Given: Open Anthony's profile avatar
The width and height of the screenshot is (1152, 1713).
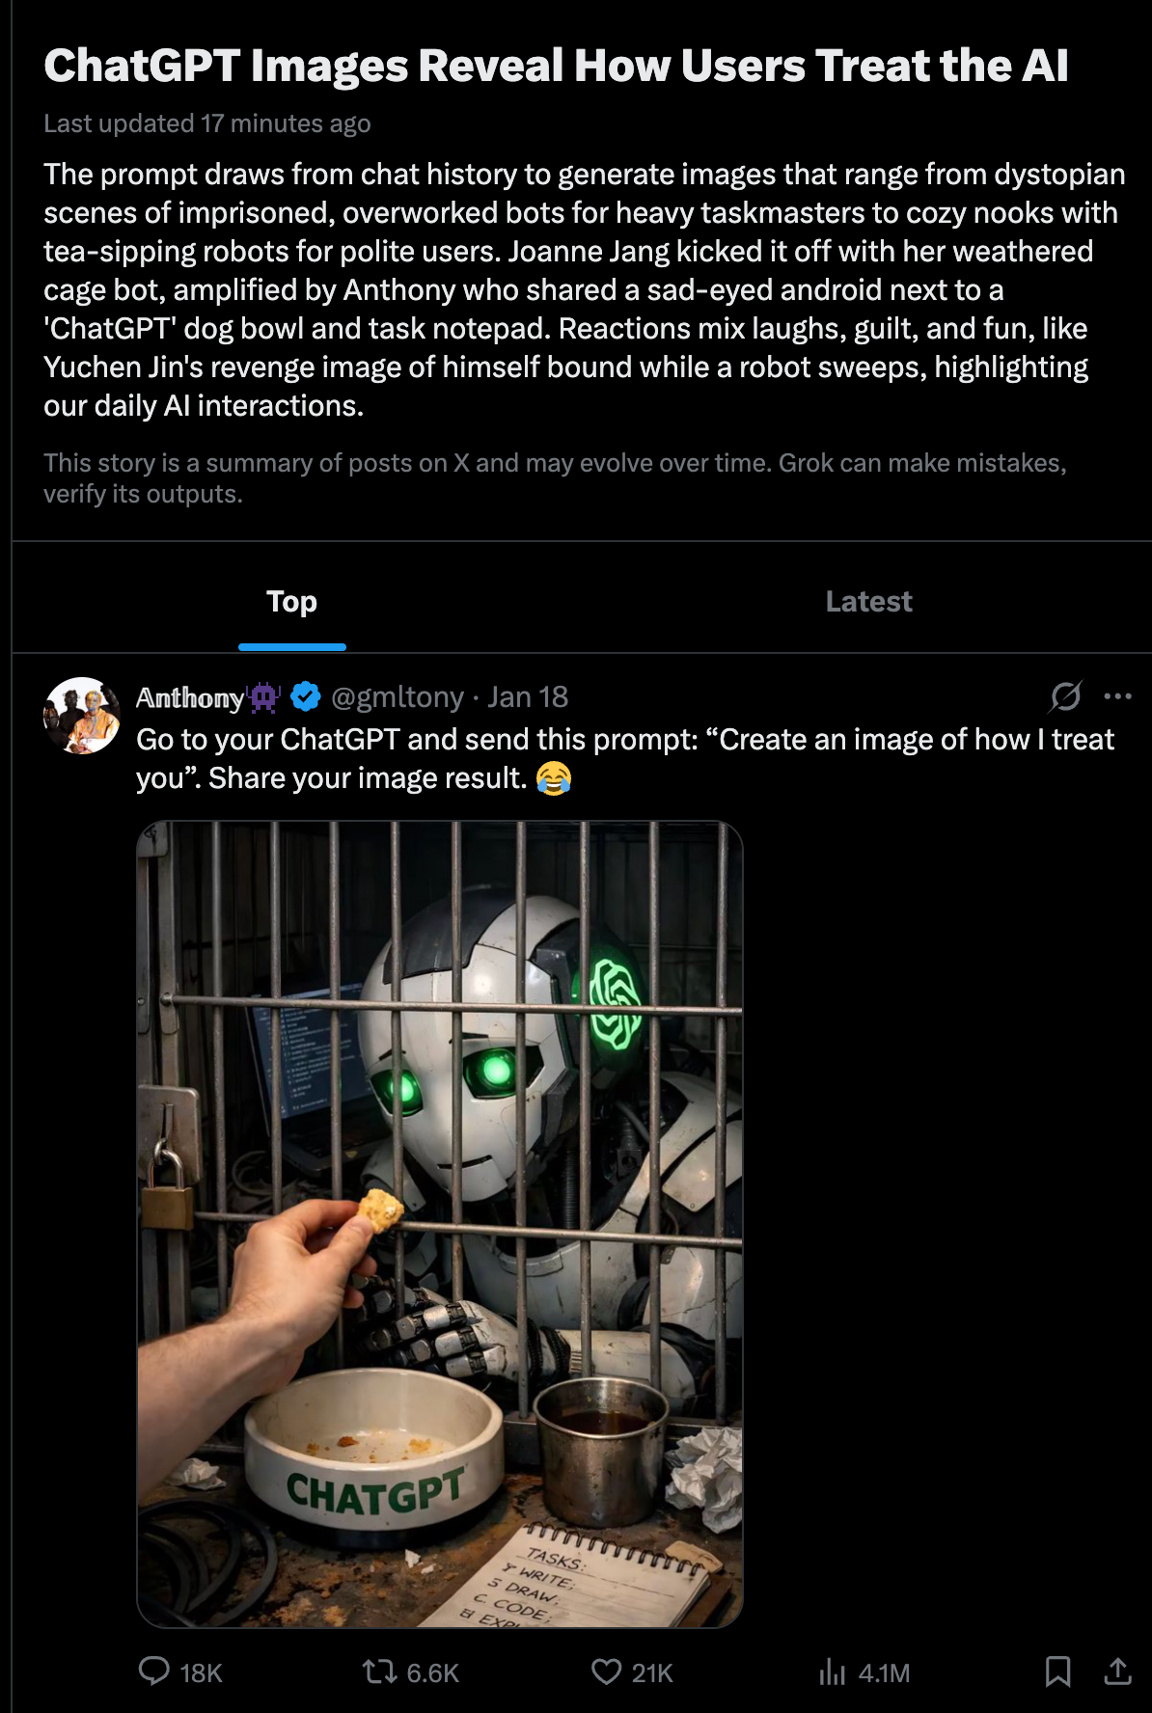Looking at the screenshot, I should (x=82, y=716).
